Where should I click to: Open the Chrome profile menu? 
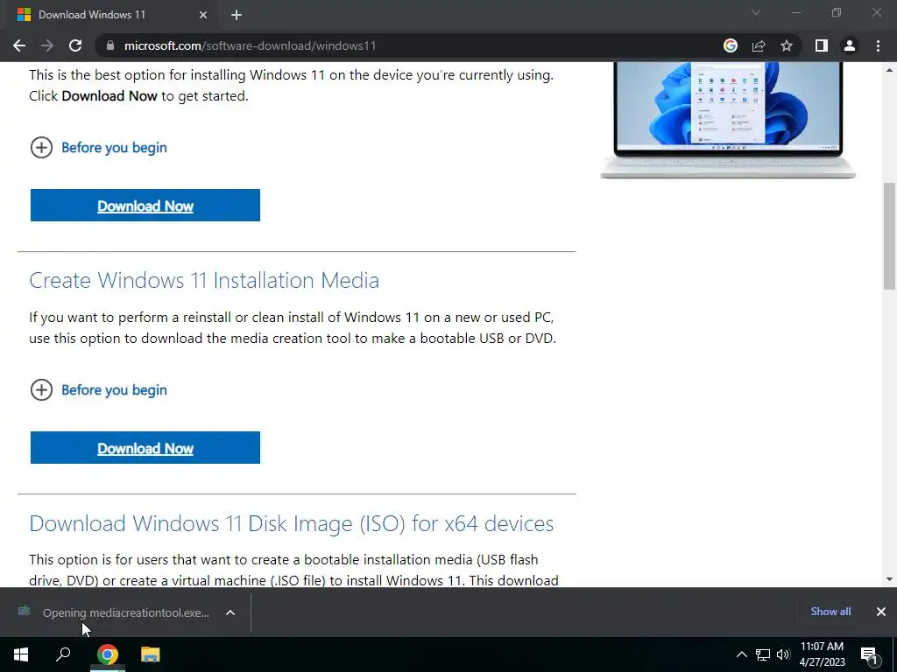(x=850, y=45)
